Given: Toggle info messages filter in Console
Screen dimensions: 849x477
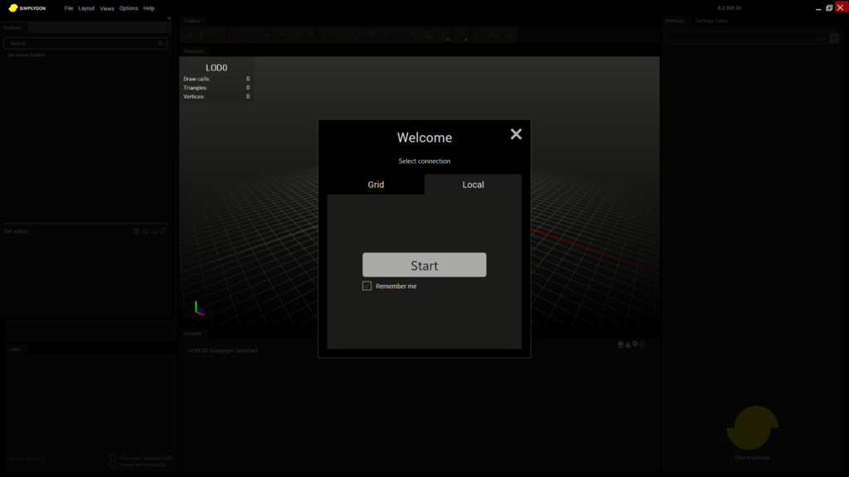Looking at the screenshot, I should 620,344.
